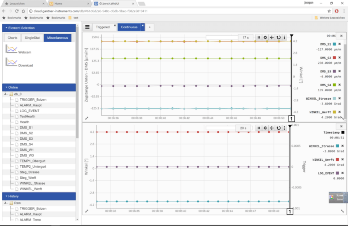Select the Miscellaneous tab
The width and height of the screenshot is (348, 226).
point(58,38)
